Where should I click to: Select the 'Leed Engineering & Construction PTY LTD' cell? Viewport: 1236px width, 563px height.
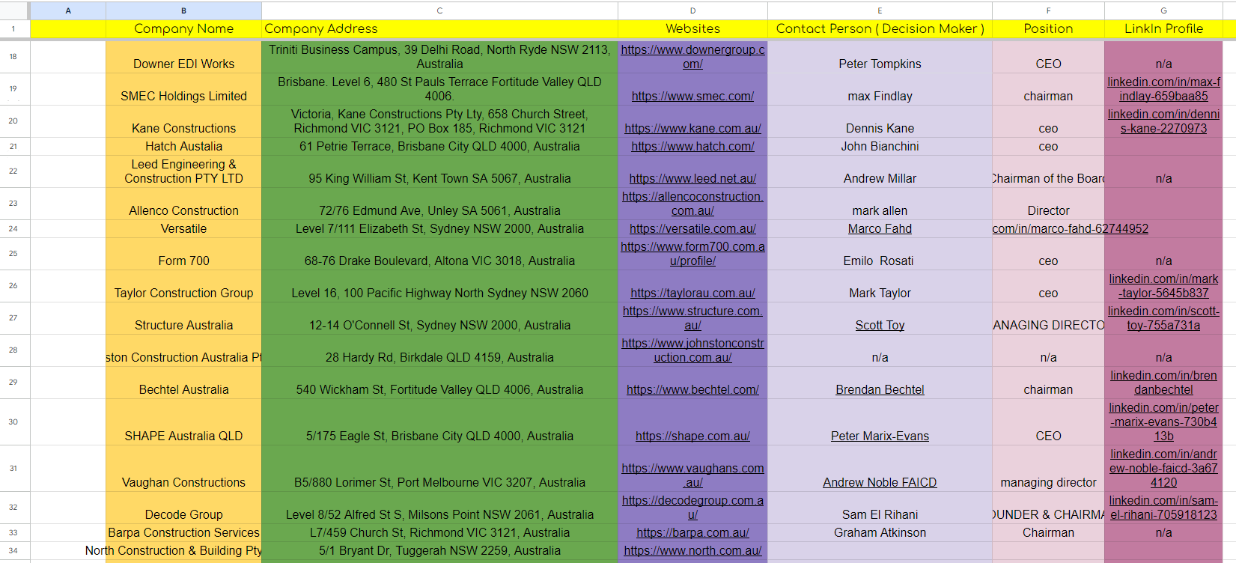[183, 171]
